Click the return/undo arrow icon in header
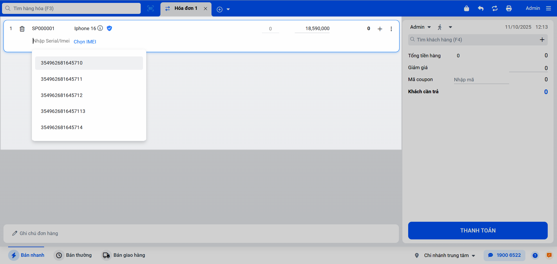Viewport: 557px width, 264px height. pos(481,8)
